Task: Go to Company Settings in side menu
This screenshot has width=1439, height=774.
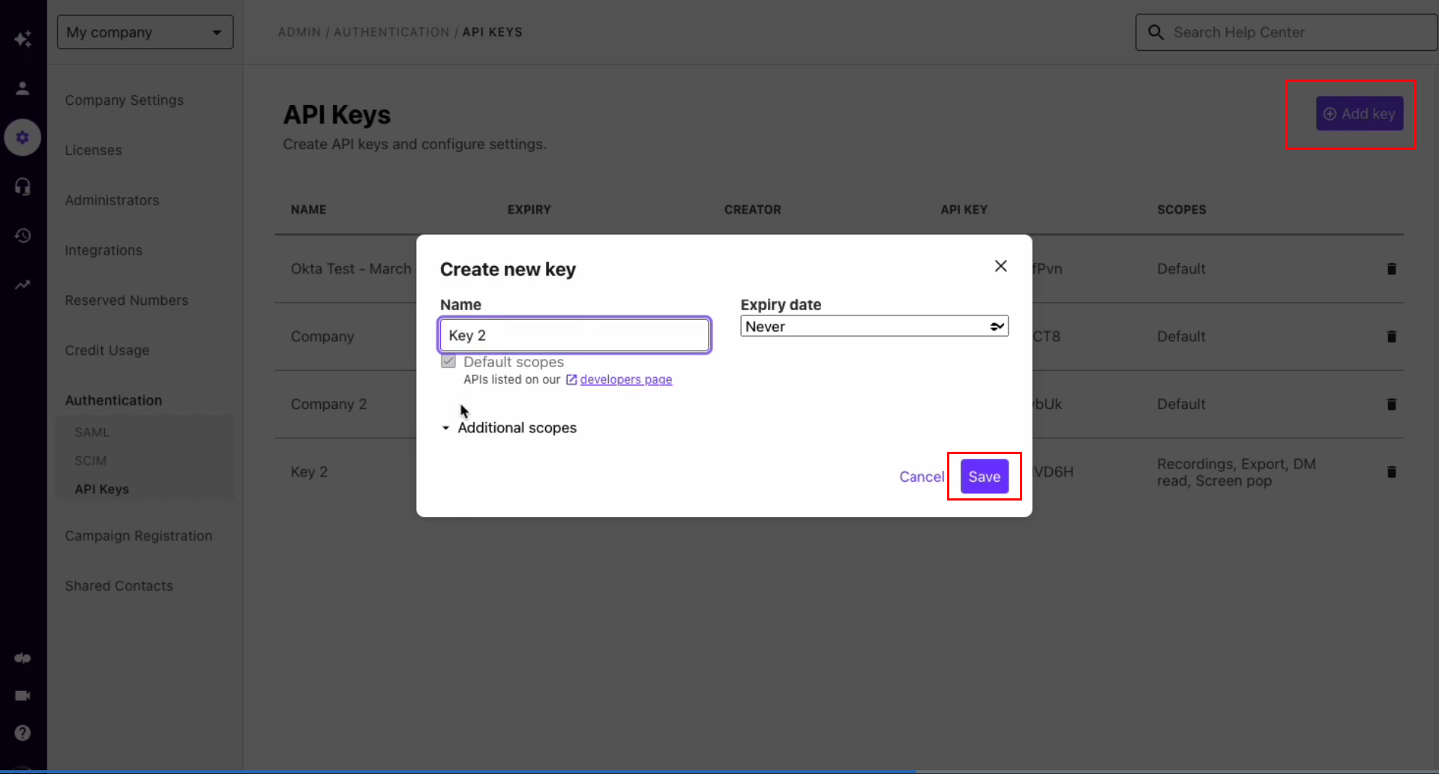Action: (124, 100)
